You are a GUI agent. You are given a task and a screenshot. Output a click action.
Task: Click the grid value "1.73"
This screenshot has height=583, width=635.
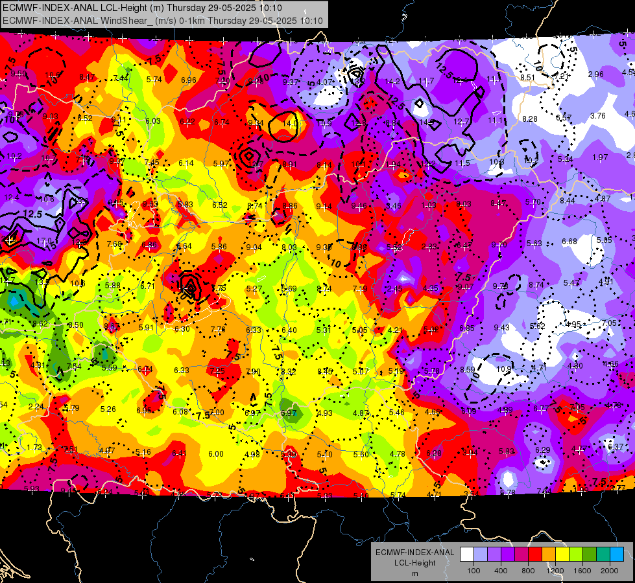pos(34,448)
